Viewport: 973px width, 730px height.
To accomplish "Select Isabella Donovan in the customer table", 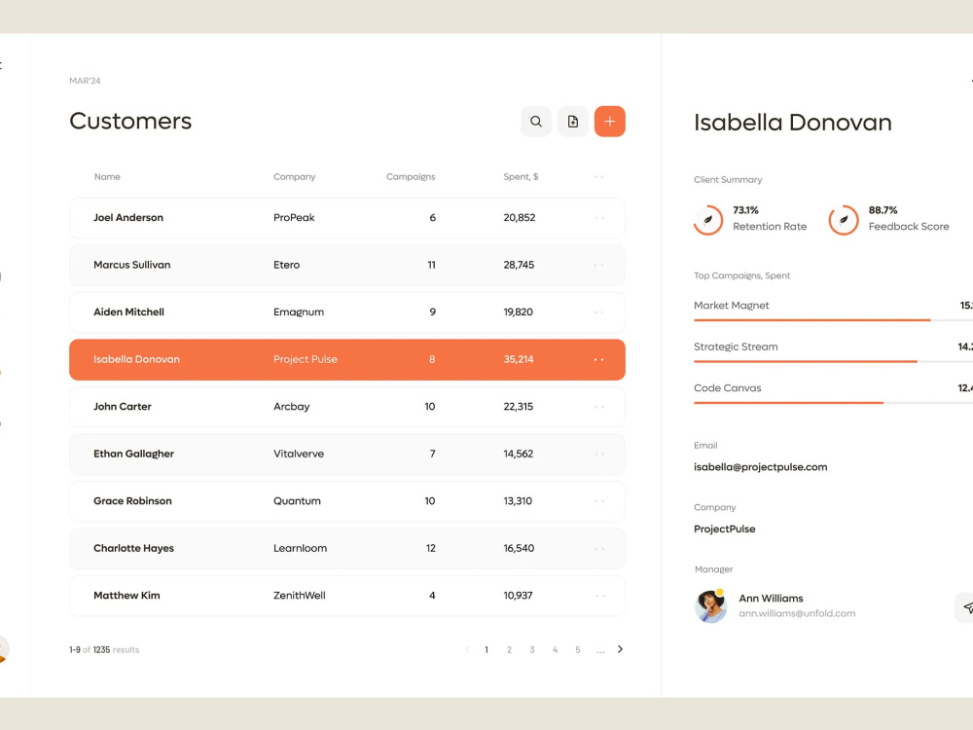I will (x=136, y=359).
